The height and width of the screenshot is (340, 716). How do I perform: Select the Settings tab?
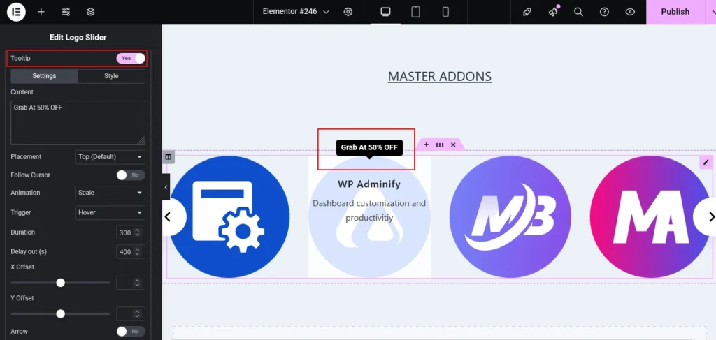[x=45, y=76]
